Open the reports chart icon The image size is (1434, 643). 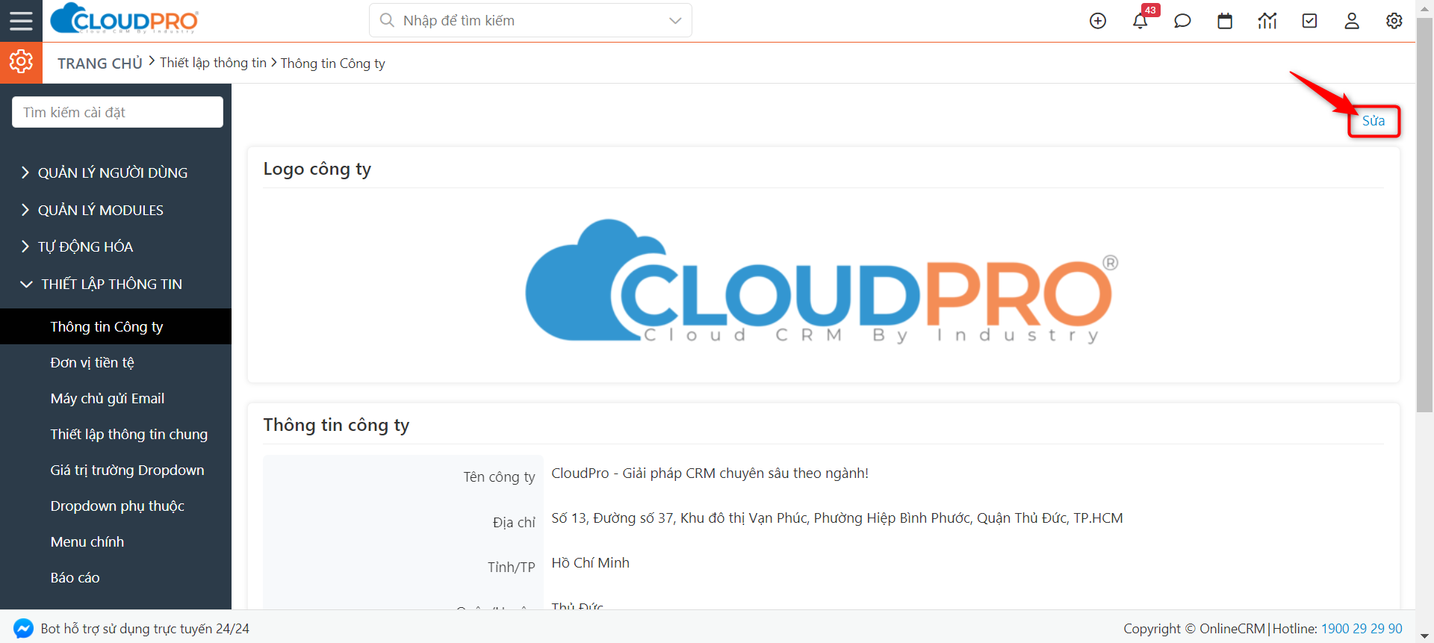coord(1267,21)
